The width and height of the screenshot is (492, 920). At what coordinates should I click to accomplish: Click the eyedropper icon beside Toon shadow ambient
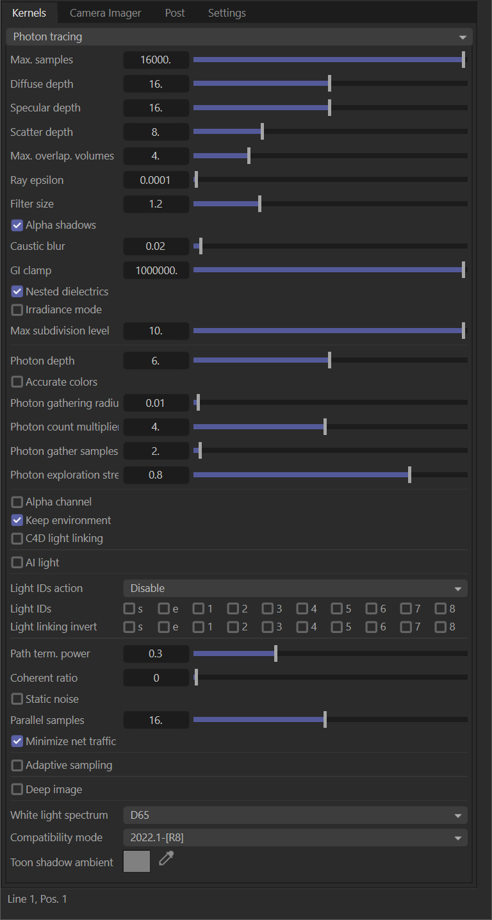point(167,859)
